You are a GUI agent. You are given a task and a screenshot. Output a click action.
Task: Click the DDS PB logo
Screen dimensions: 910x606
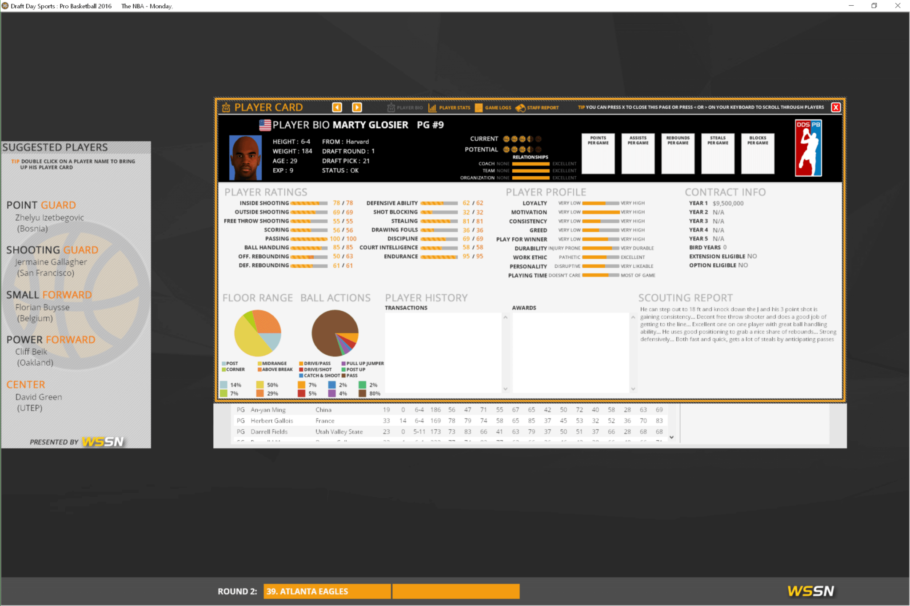(x=808, y=148)
